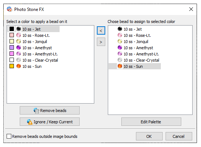Select 10 ss - Jonquil in right list
Screen dimensions: 201x147
click(136, 42)
